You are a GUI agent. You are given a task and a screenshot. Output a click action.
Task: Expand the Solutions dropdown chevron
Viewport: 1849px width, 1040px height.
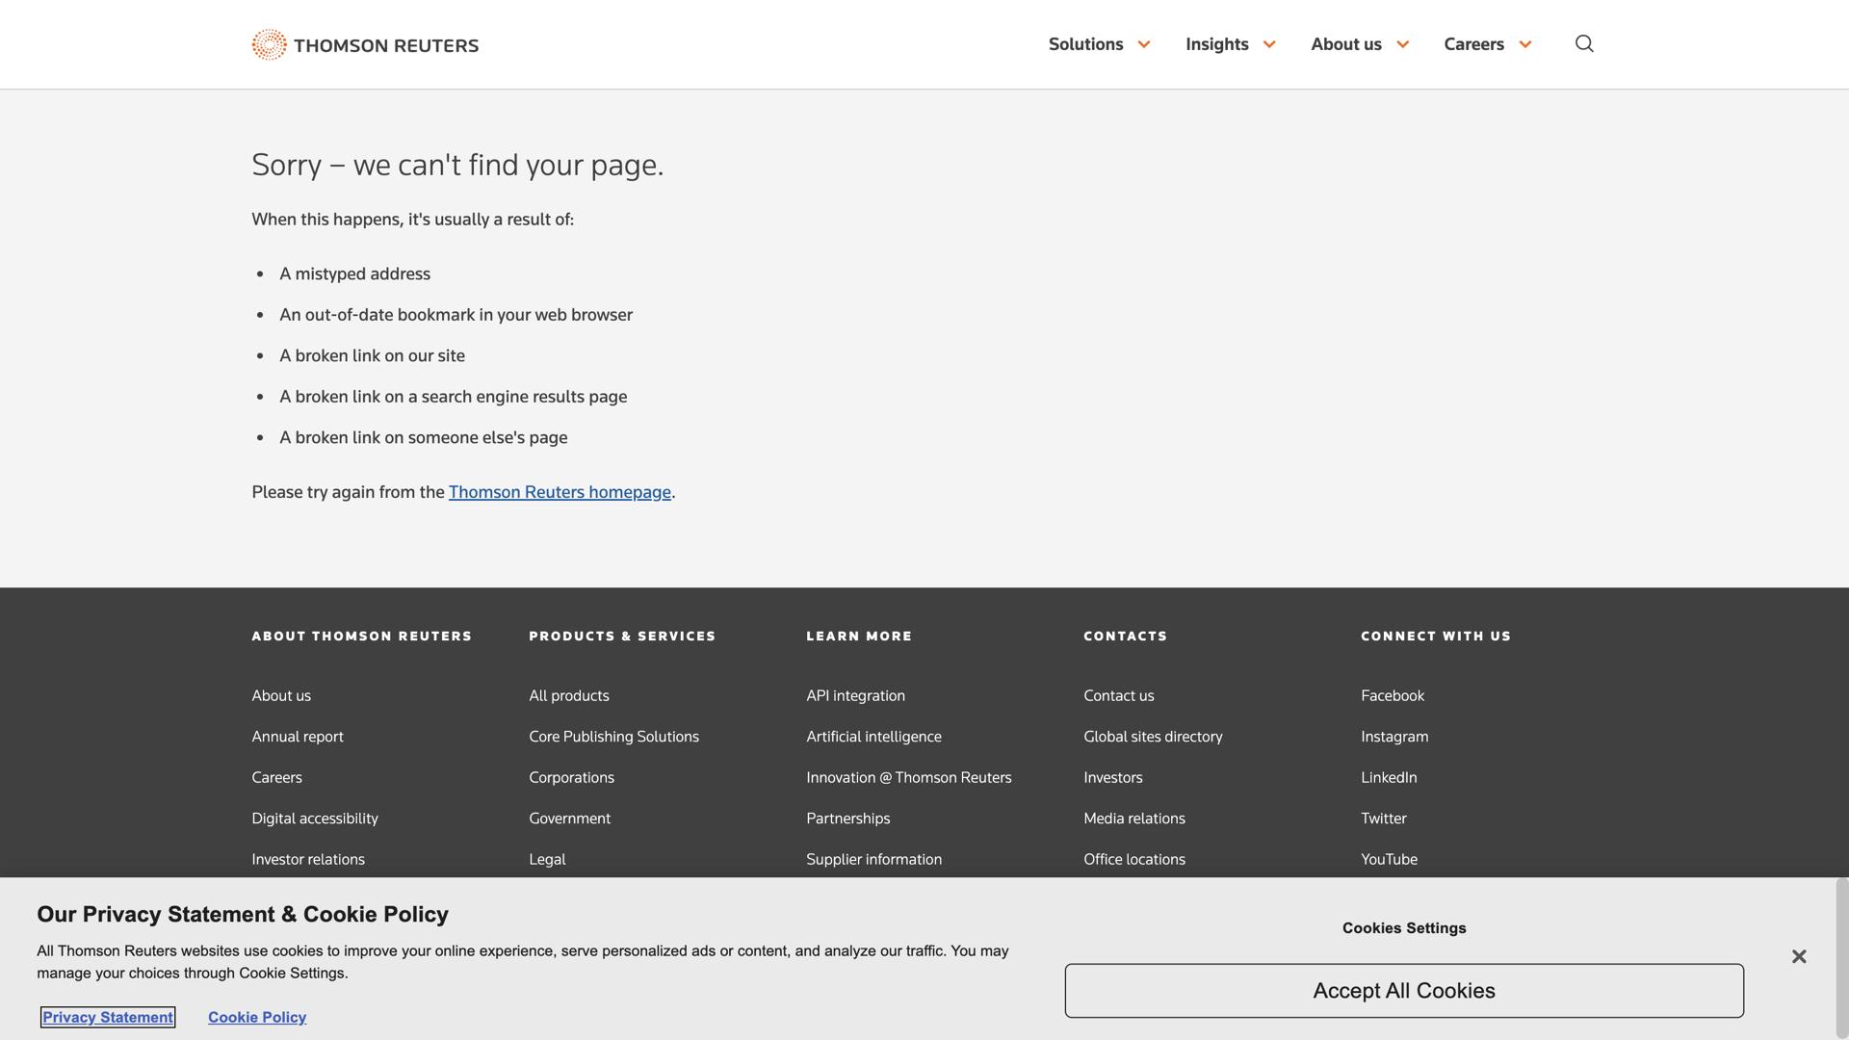point(1144,44)
